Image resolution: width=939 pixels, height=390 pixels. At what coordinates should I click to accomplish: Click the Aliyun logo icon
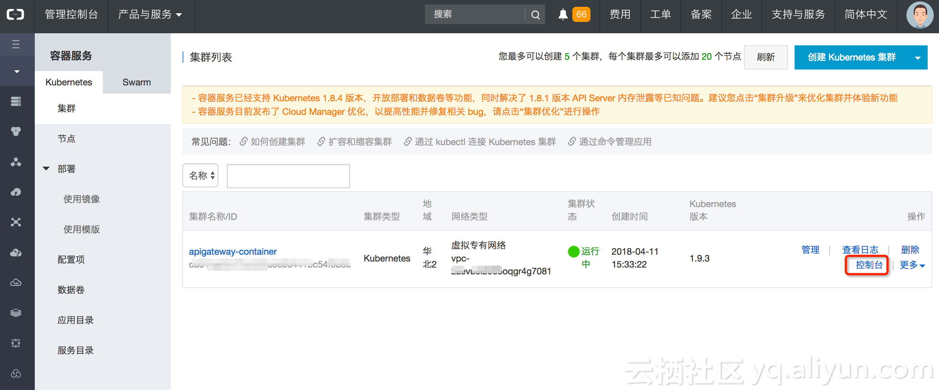(15, 14)
